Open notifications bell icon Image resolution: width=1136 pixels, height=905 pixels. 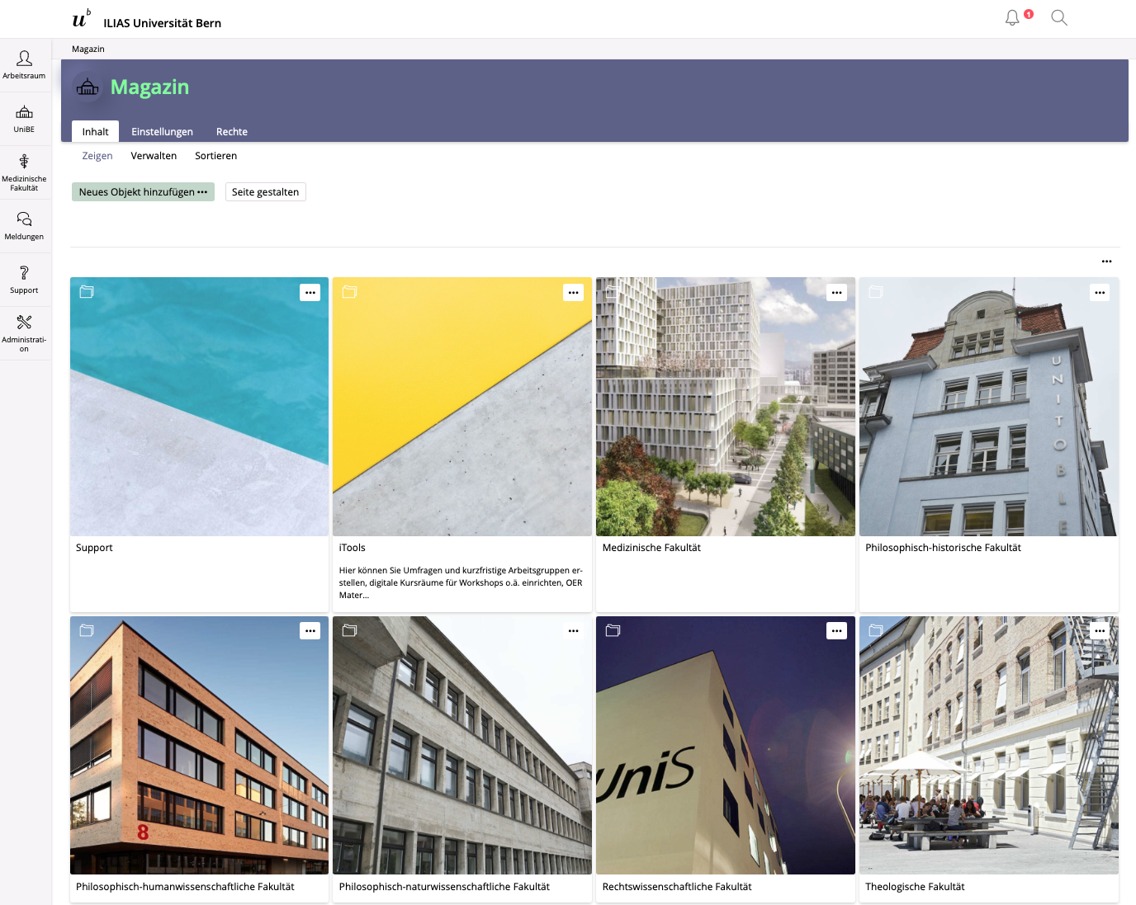(x=1012, y=17)
